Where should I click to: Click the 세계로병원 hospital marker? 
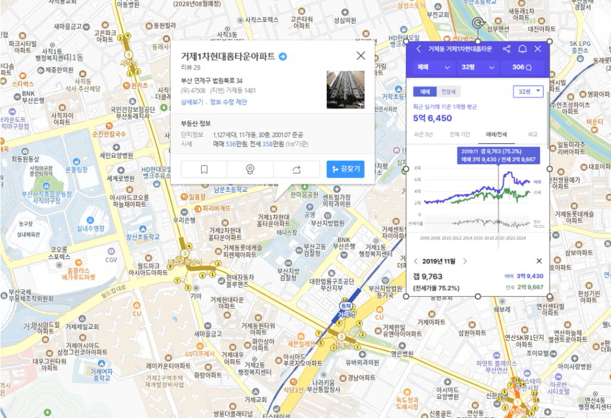[x=121, y=170]
